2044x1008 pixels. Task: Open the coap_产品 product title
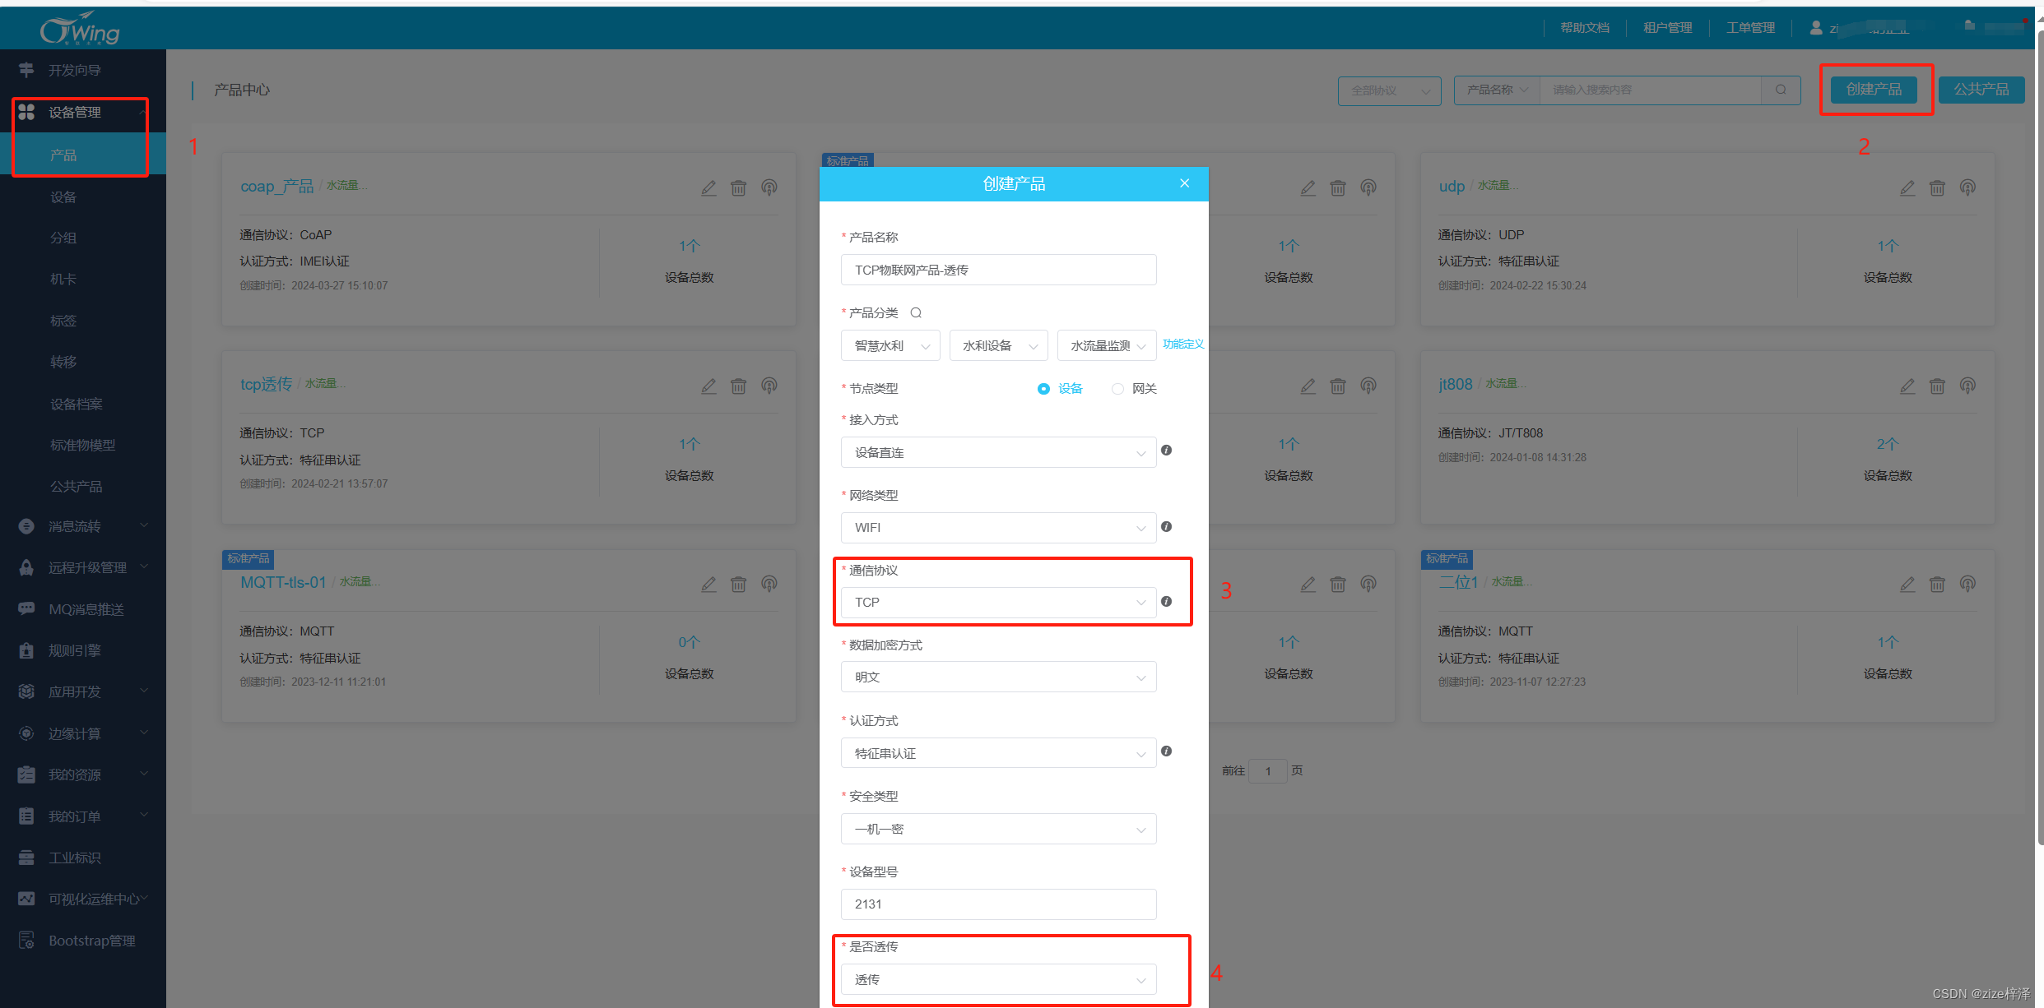click(276, 187)
